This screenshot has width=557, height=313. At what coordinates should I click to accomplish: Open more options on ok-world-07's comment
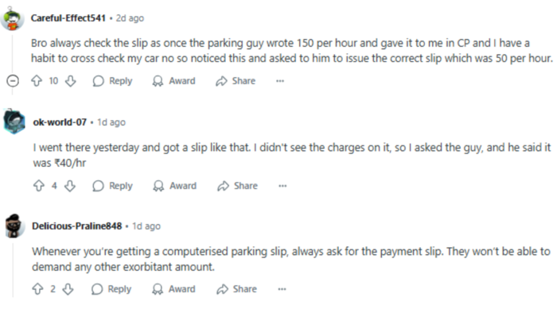(x=282, y=186)
